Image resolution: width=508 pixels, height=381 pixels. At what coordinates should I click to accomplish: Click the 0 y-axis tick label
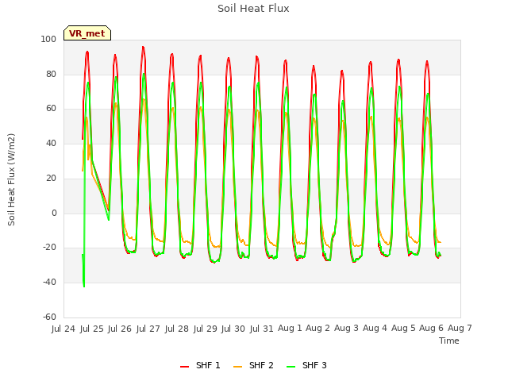pyautogui.click(x=54, y=214)
